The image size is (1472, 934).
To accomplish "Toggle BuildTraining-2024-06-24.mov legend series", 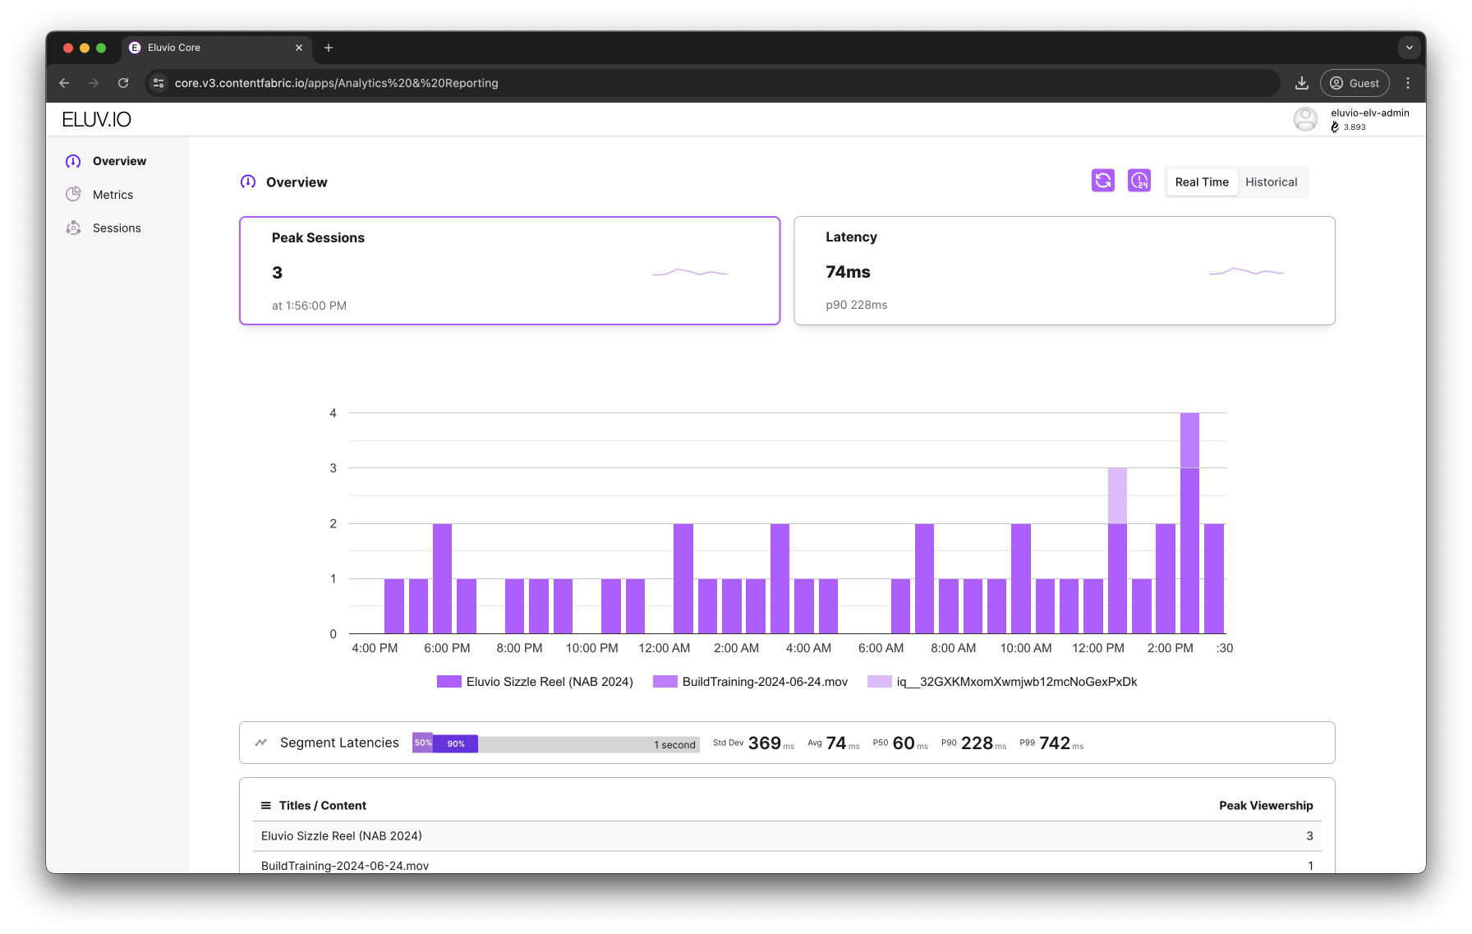I will (750, 682).
